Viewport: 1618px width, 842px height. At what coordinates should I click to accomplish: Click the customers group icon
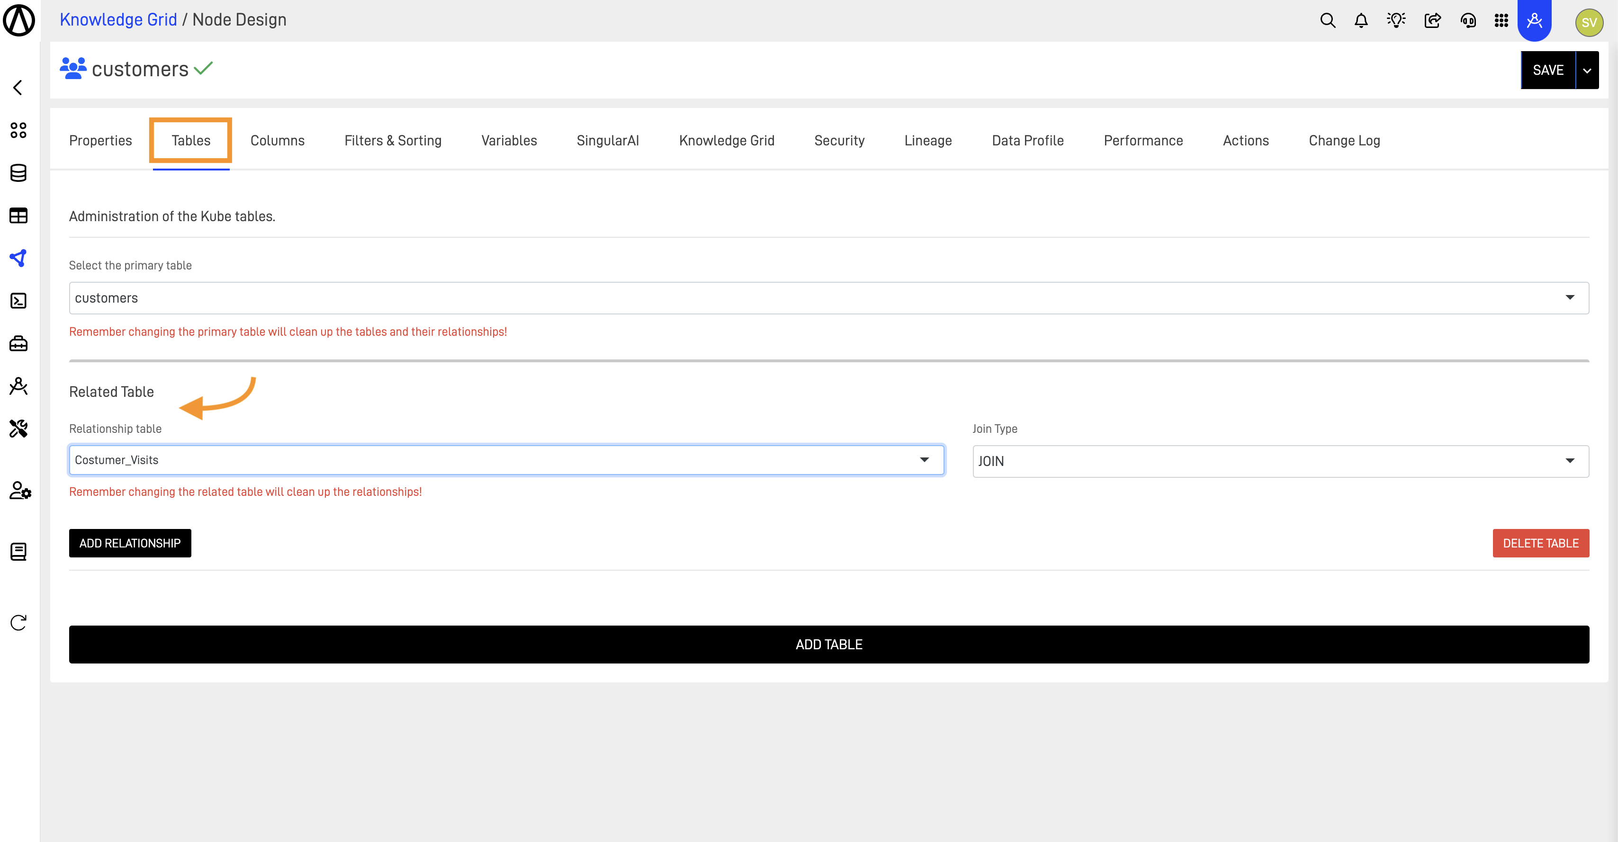point(73,69)
